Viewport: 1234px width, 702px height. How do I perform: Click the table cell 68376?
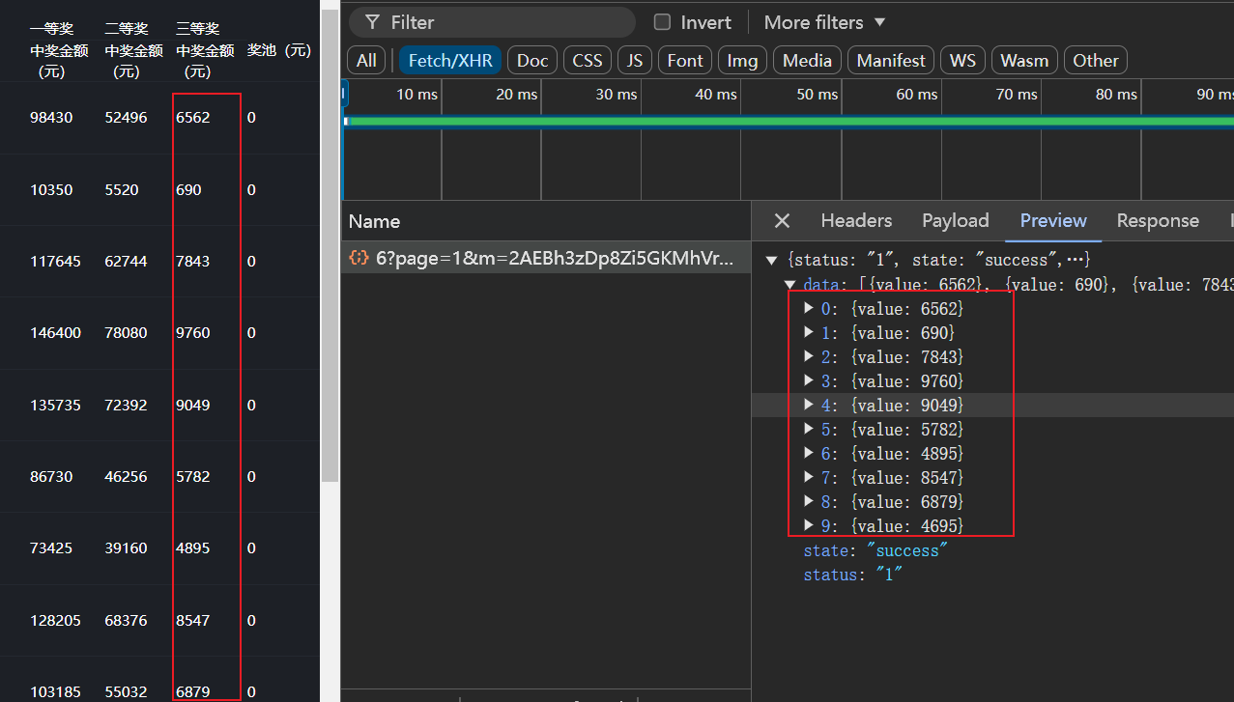(x=127, y=621)
